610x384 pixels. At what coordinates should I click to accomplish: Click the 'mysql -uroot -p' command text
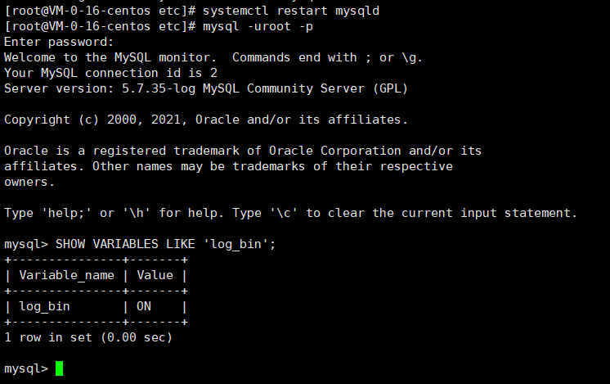(x=258, y=26)
